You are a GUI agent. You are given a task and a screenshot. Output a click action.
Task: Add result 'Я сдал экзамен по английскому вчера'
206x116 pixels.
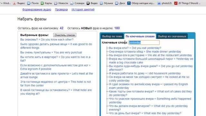148,86
